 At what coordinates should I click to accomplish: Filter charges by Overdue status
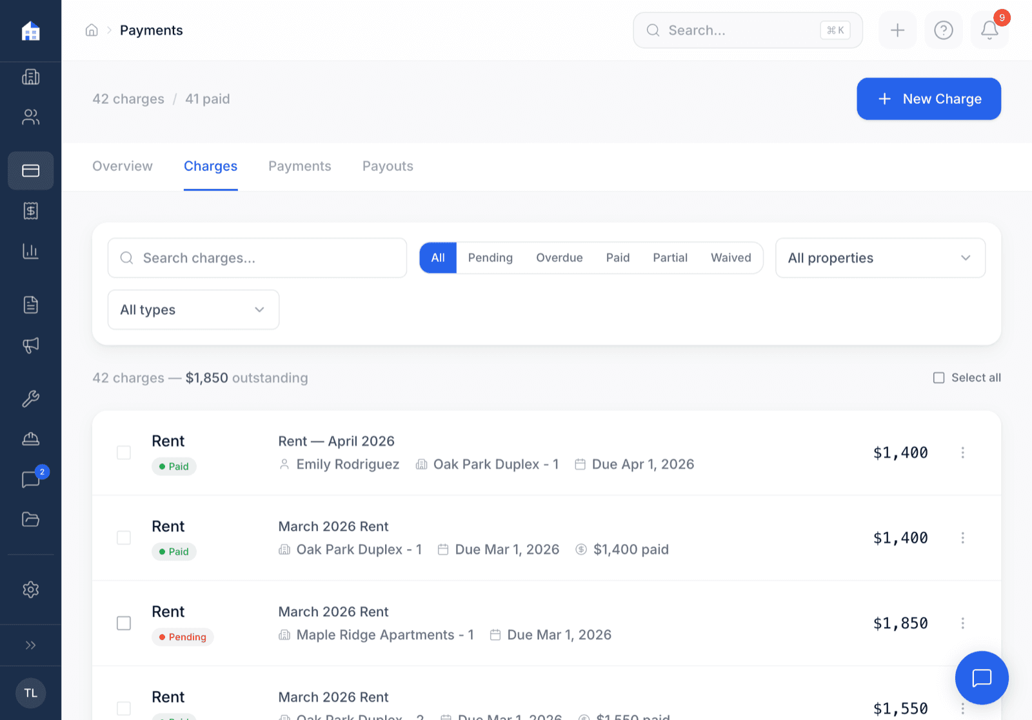[559, 257]
